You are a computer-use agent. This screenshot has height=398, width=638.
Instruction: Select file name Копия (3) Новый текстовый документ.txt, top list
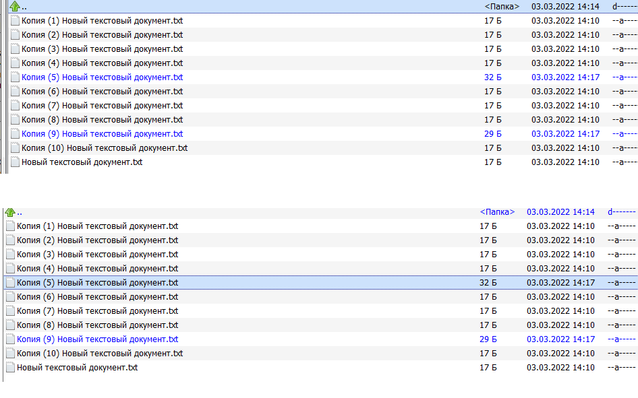click(102, 49)
